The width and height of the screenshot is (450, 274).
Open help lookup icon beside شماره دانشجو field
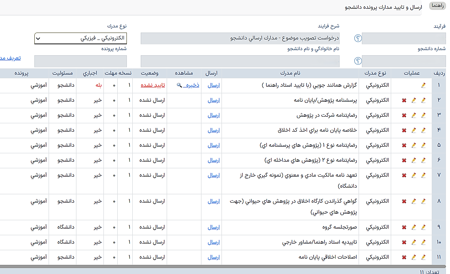[x=358, y=61]
